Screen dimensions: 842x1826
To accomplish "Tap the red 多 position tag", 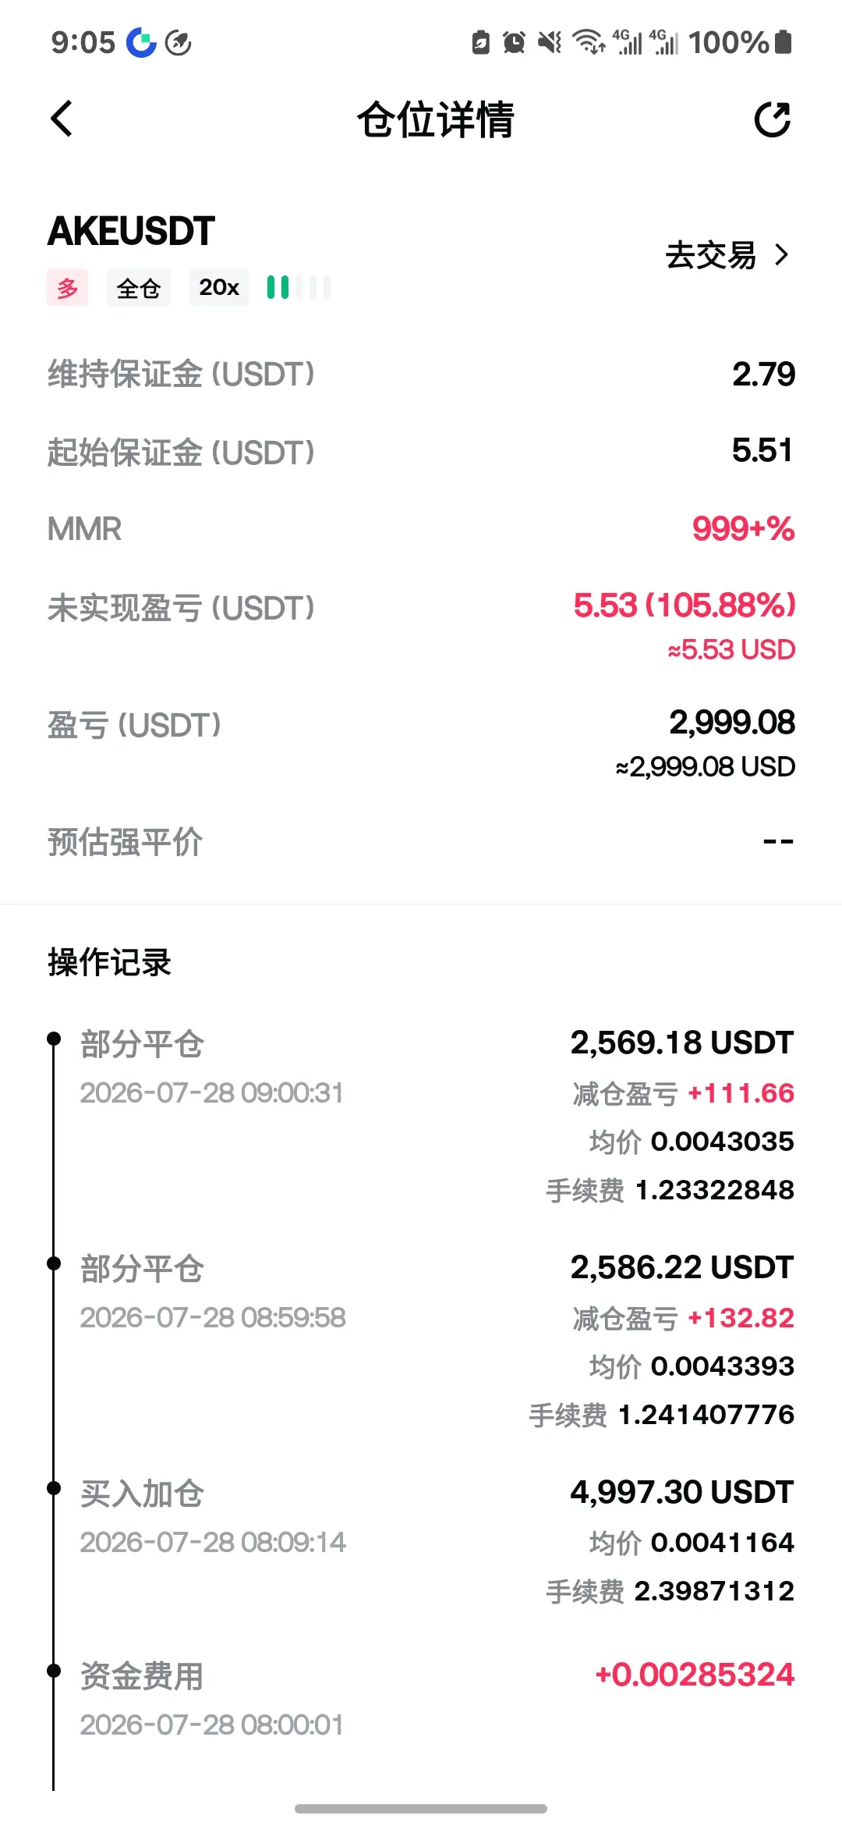I will (68, 288).
